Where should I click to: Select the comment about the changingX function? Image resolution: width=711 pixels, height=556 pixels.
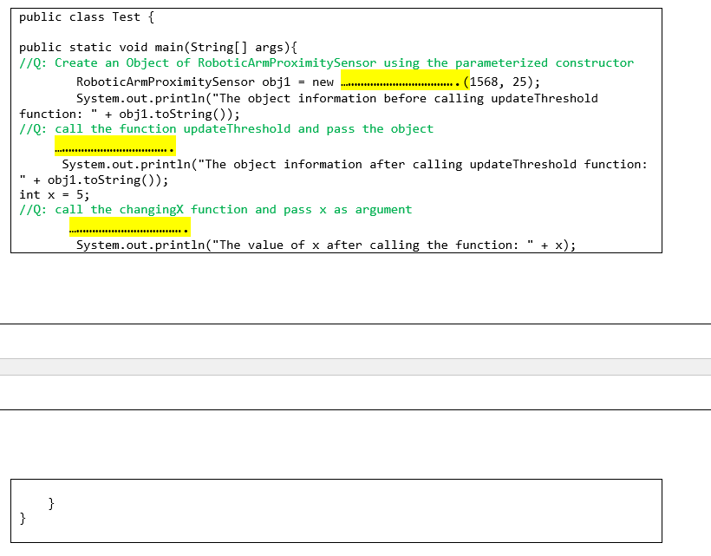215,209
